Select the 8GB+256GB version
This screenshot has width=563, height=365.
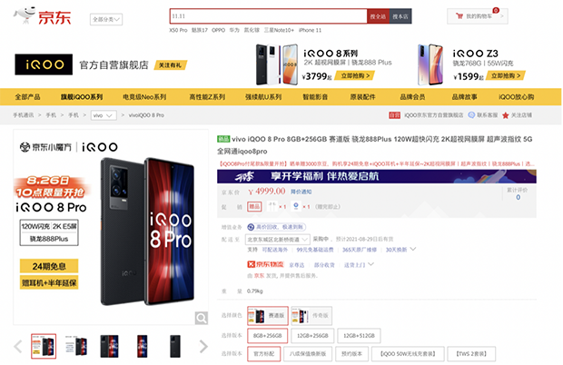268,336
